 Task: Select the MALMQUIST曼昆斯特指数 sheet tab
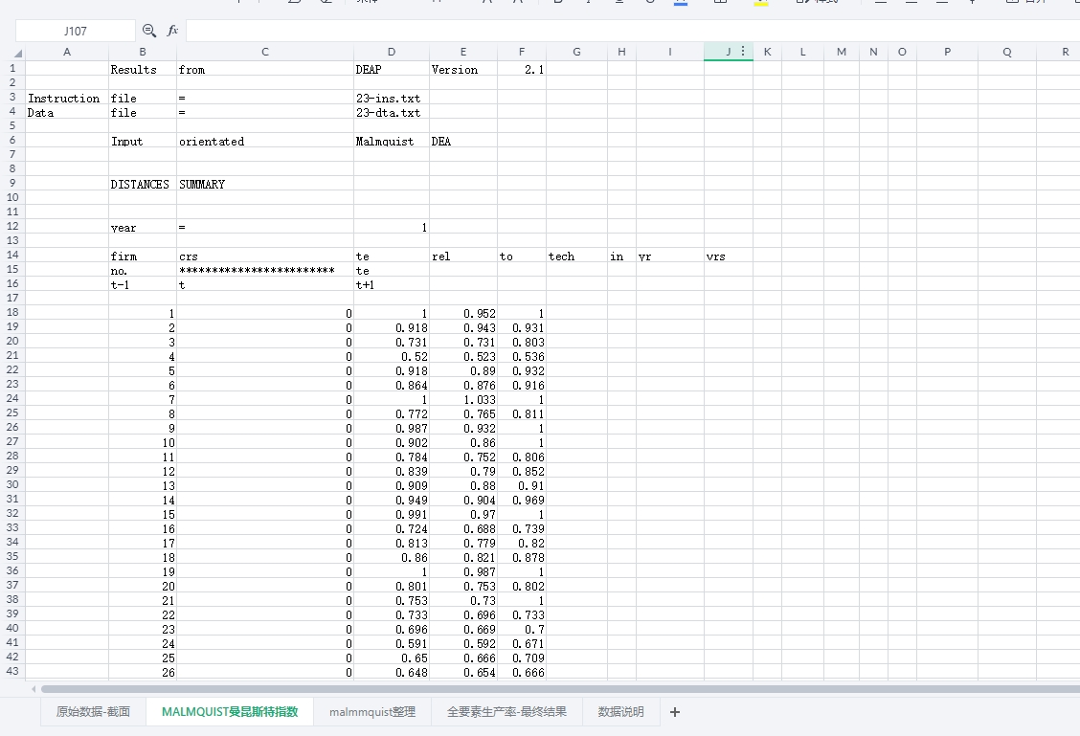pos(230,712)
